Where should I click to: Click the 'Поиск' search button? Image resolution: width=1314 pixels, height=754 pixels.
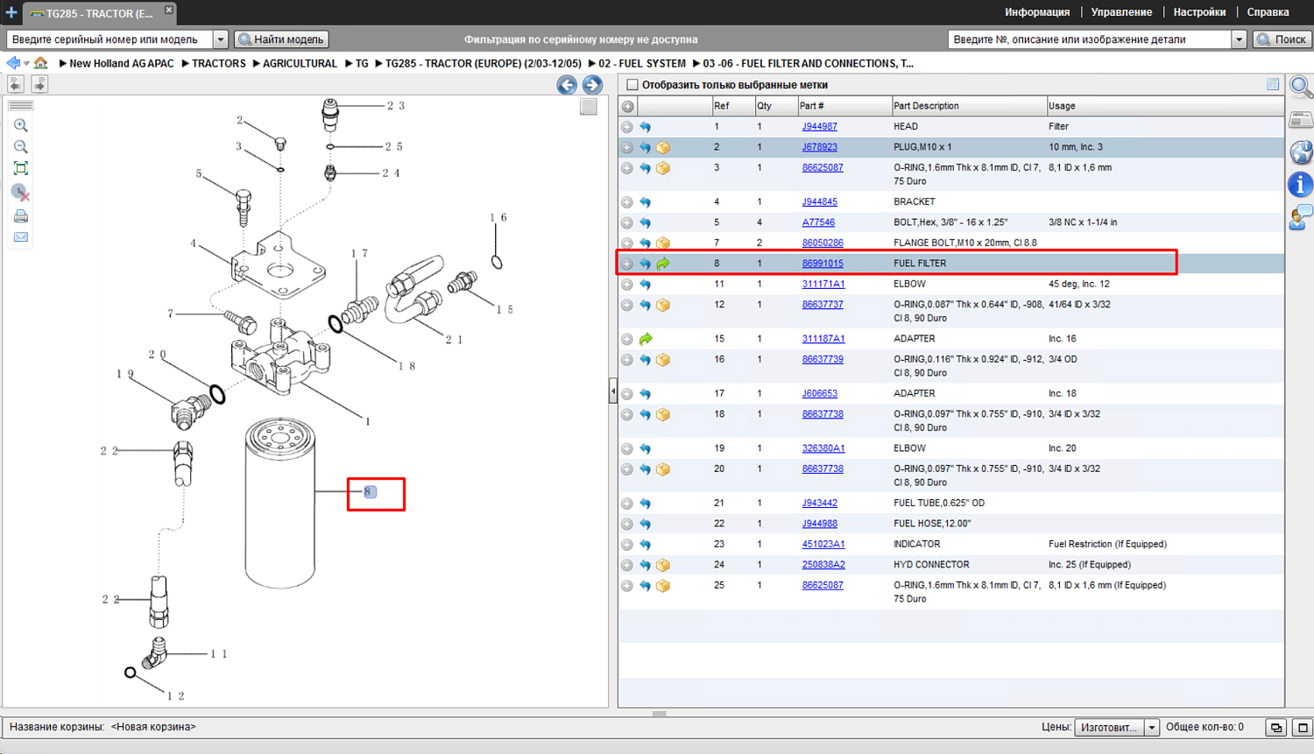[x=1282, y=39]
